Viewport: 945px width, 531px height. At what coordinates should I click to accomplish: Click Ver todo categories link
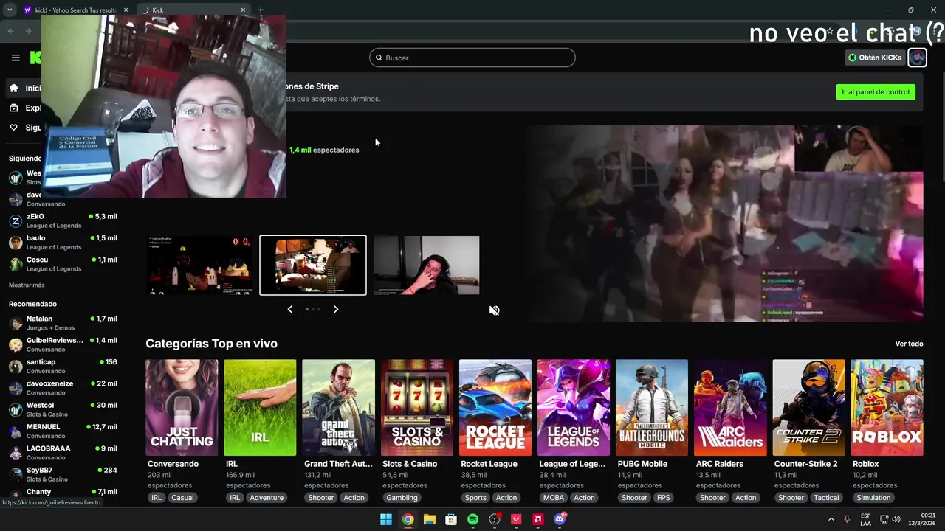909,344
